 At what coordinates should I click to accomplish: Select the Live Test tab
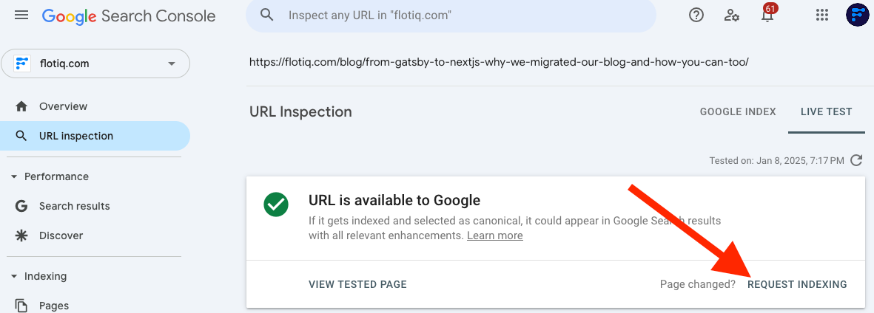point(826,111)
